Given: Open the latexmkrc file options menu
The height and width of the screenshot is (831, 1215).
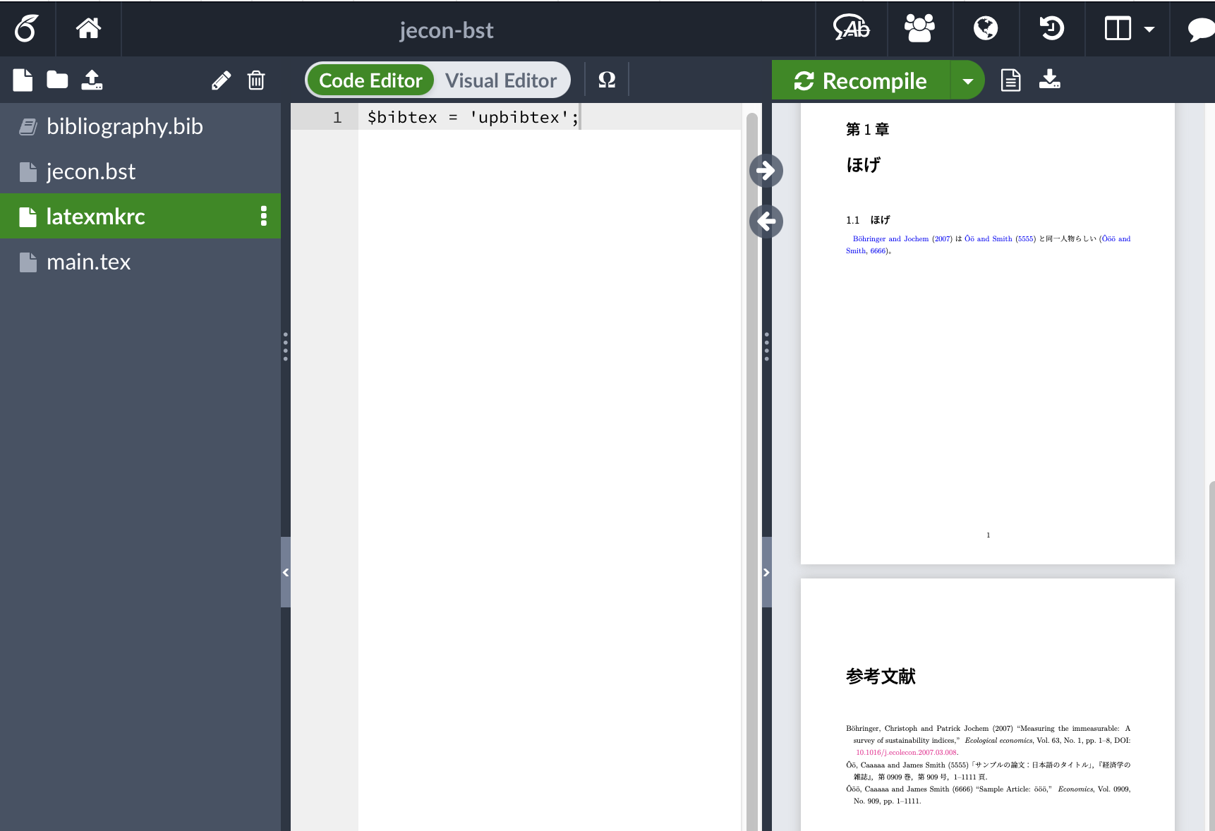Looking at the screenshot, I should coord(264,216).
